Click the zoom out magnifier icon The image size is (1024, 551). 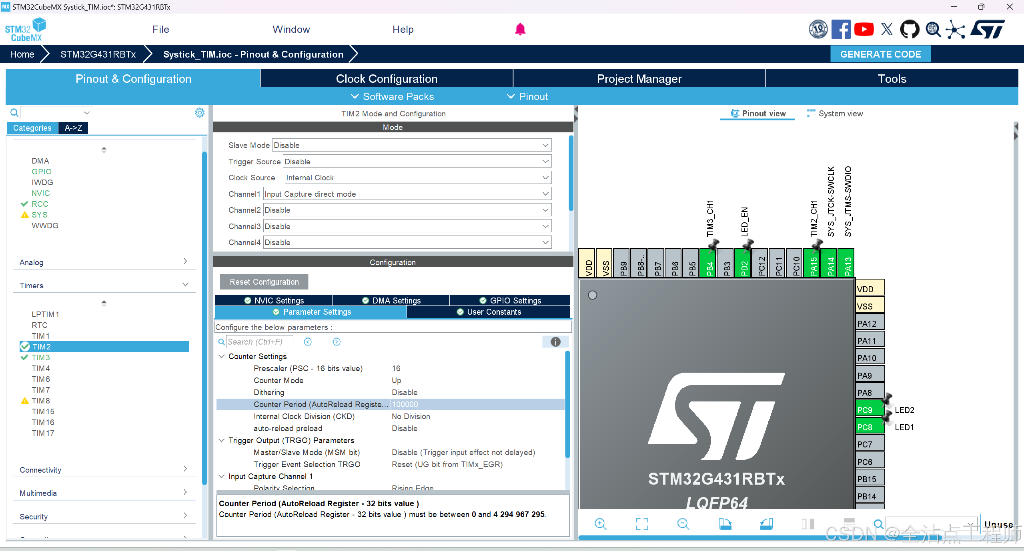coord(683,524)
